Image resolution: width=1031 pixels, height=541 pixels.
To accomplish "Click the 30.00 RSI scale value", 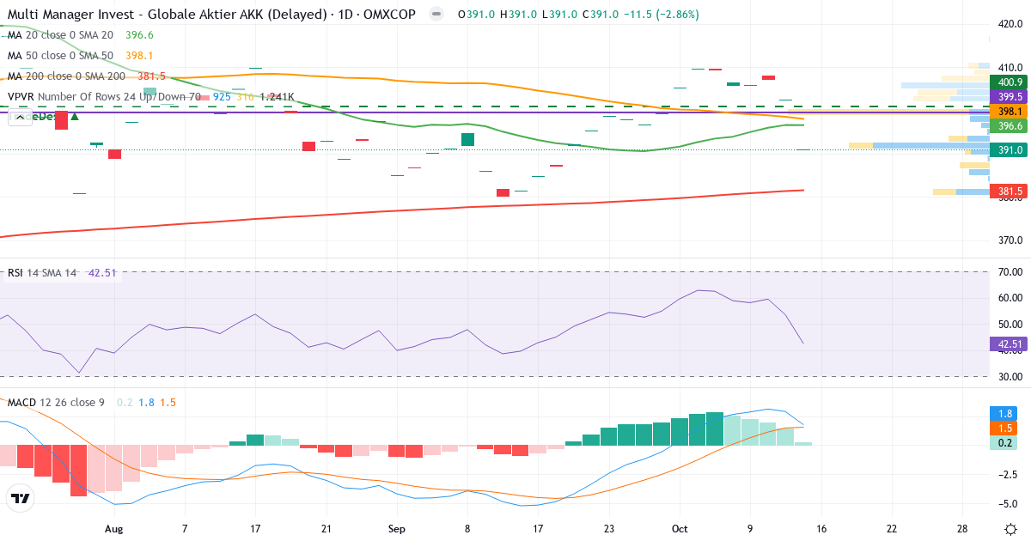I will coord(1010,376).
